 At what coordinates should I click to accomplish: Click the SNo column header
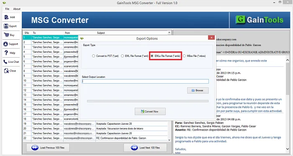click(x=27, y=33)
